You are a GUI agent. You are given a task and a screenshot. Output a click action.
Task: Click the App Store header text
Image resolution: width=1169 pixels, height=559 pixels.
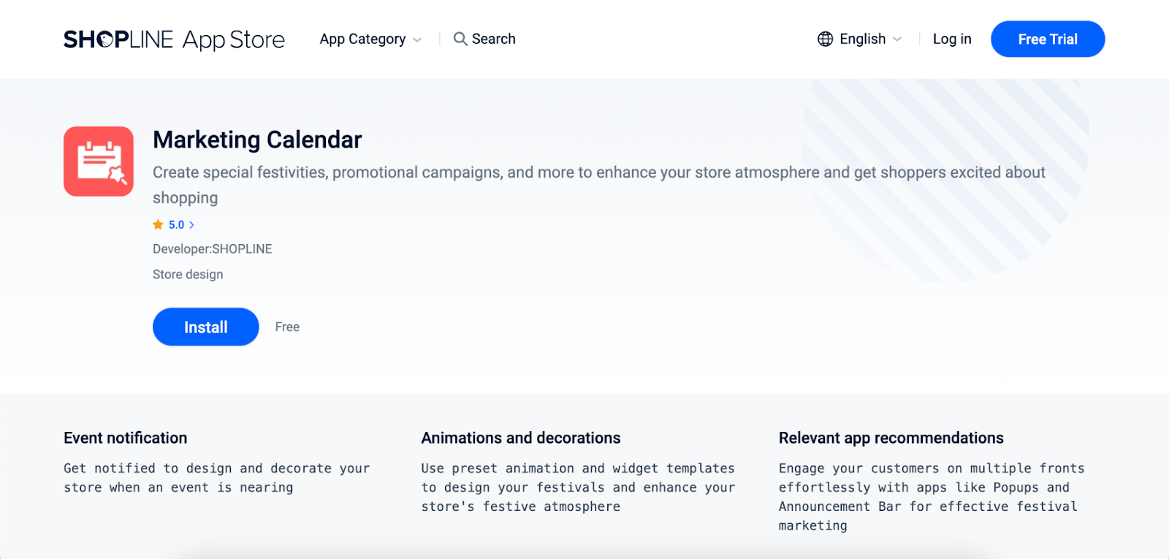click(x=233, y=39)
